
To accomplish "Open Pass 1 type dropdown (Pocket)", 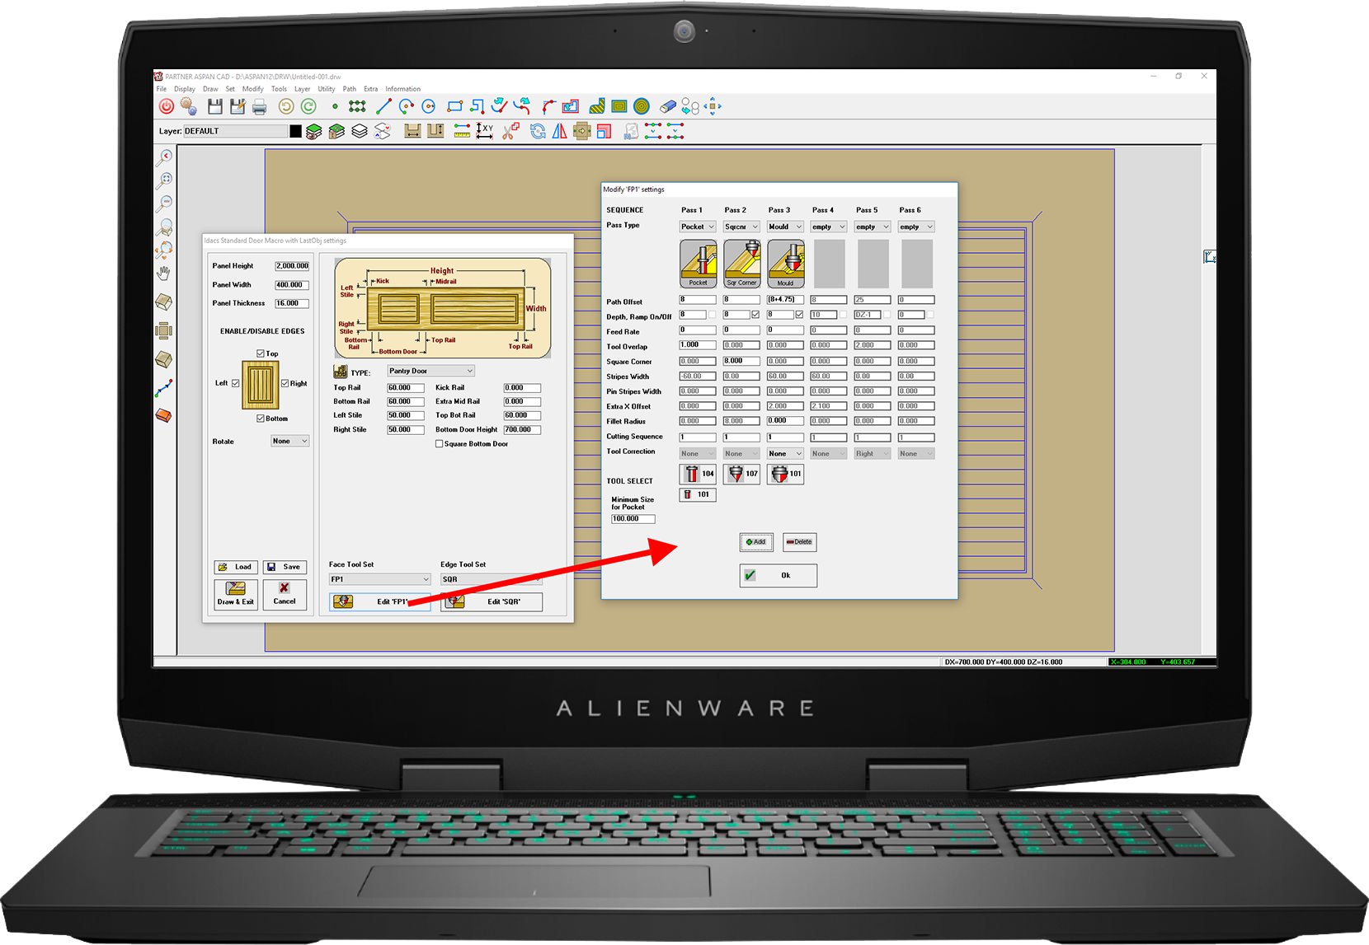I will [x=698, y=227].
